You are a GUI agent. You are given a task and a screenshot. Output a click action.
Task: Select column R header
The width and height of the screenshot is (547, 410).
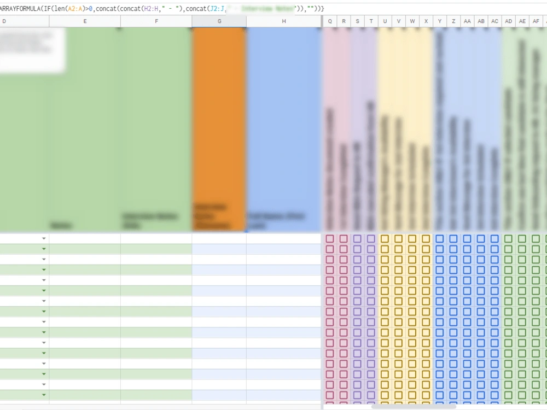(344, 21)
